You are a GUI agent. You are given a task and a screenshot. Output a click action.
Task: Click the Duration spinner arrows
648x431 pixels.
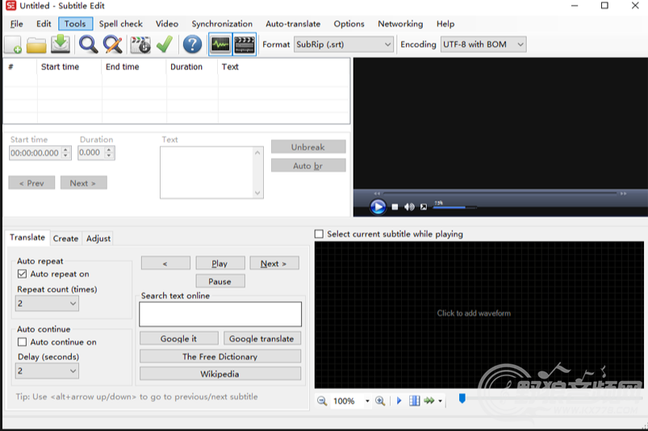tap(109, 152)
